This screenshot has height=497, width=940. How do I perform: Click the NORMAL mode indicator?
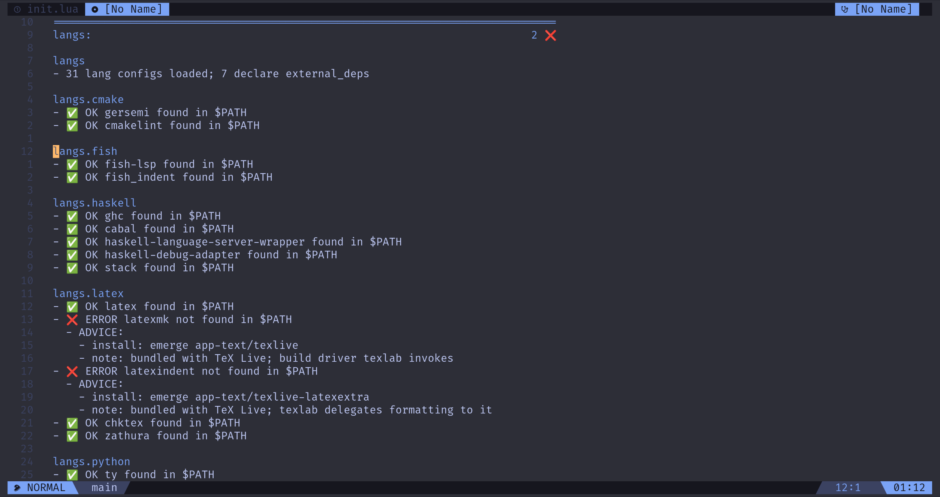click(46, 488)
